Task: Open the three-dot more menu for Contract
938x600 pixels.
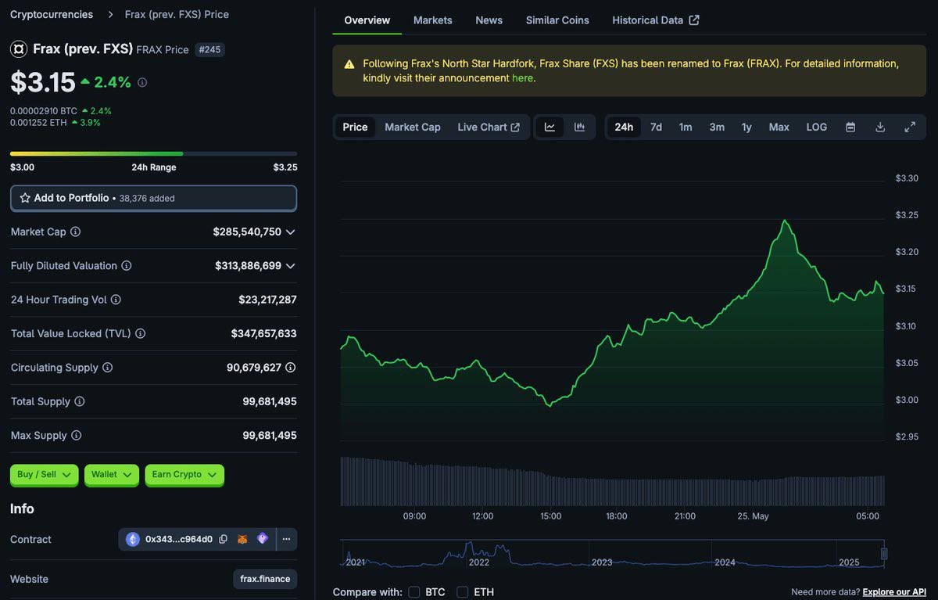Action: coord(286,539)
